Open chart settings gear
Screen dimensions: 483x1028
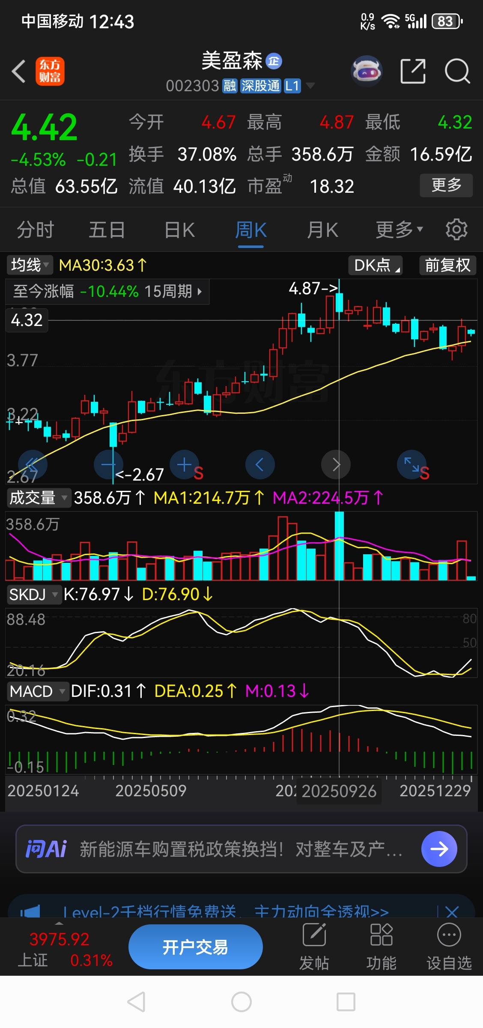(456, 230)
